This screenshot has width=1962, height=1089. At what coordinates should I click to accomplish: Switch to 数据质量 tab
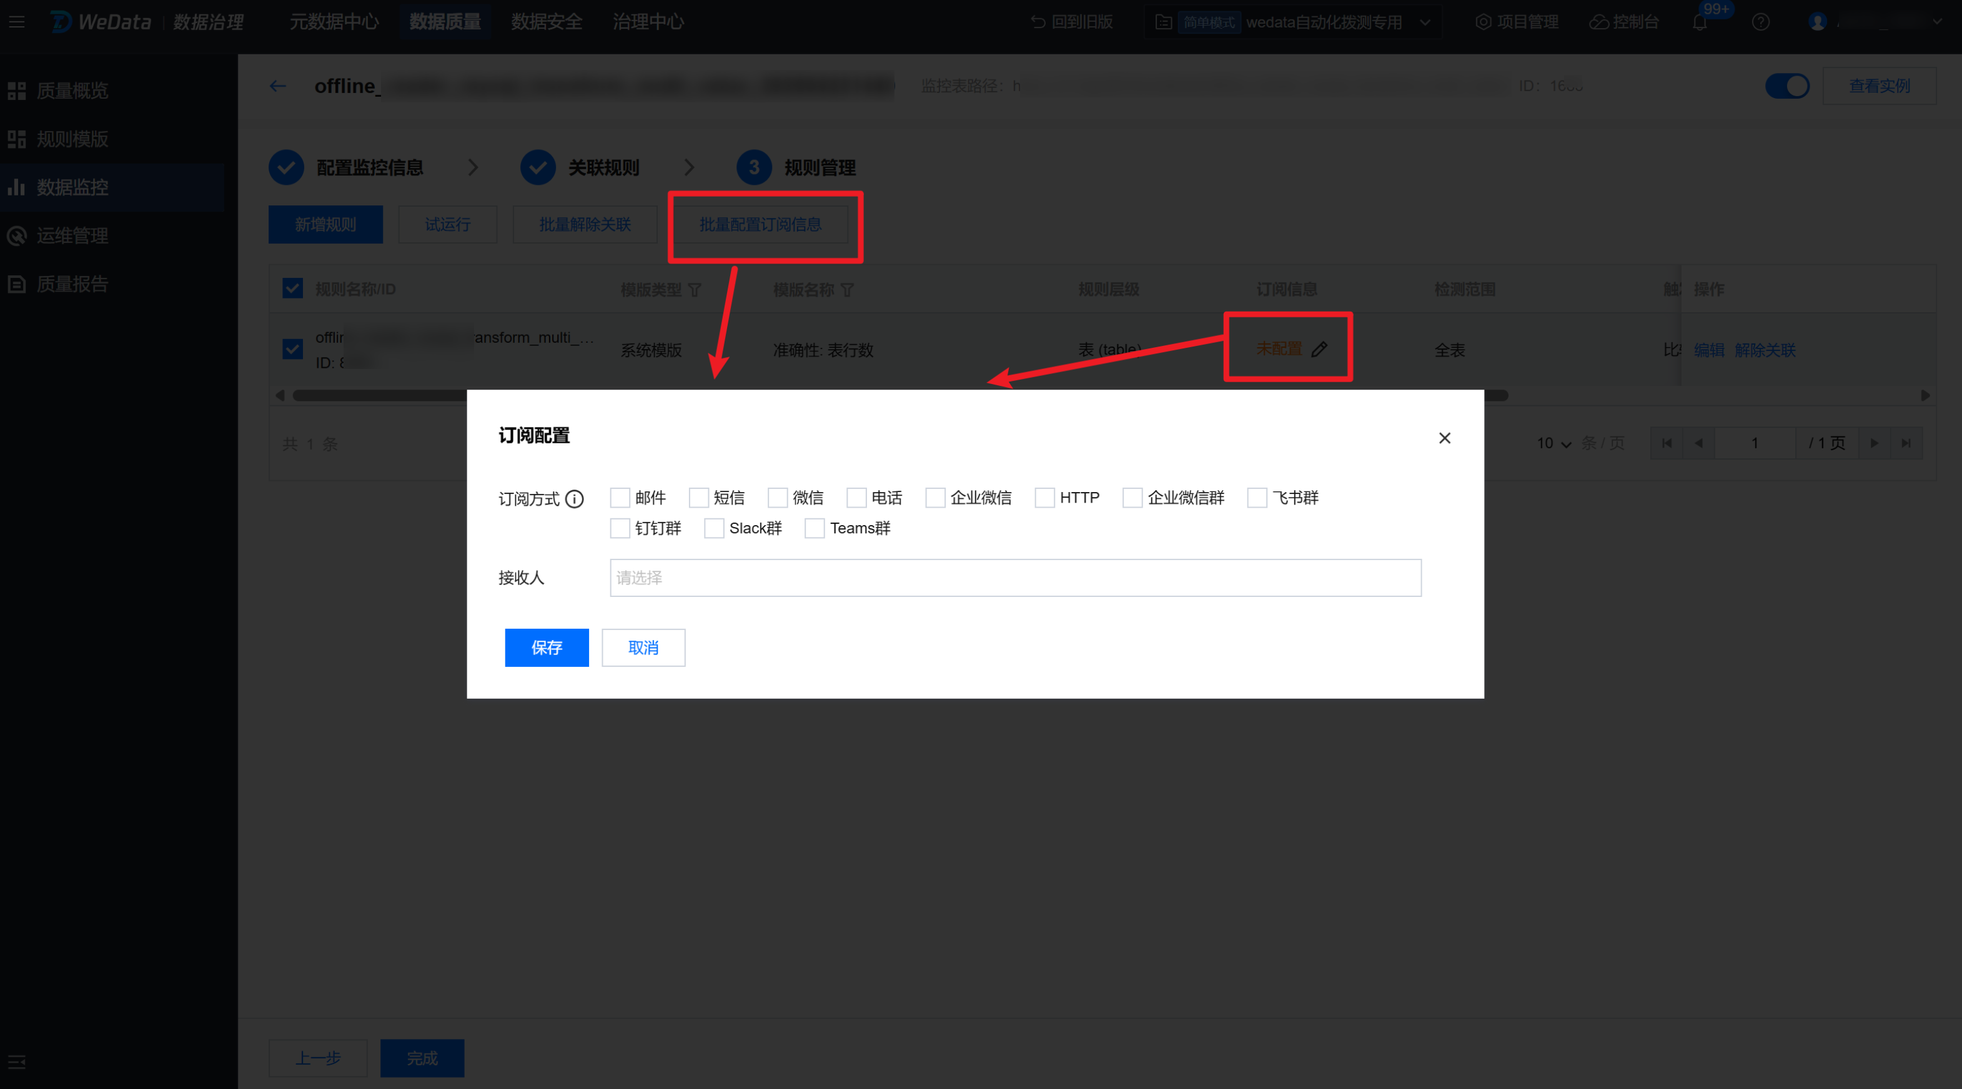445,21
